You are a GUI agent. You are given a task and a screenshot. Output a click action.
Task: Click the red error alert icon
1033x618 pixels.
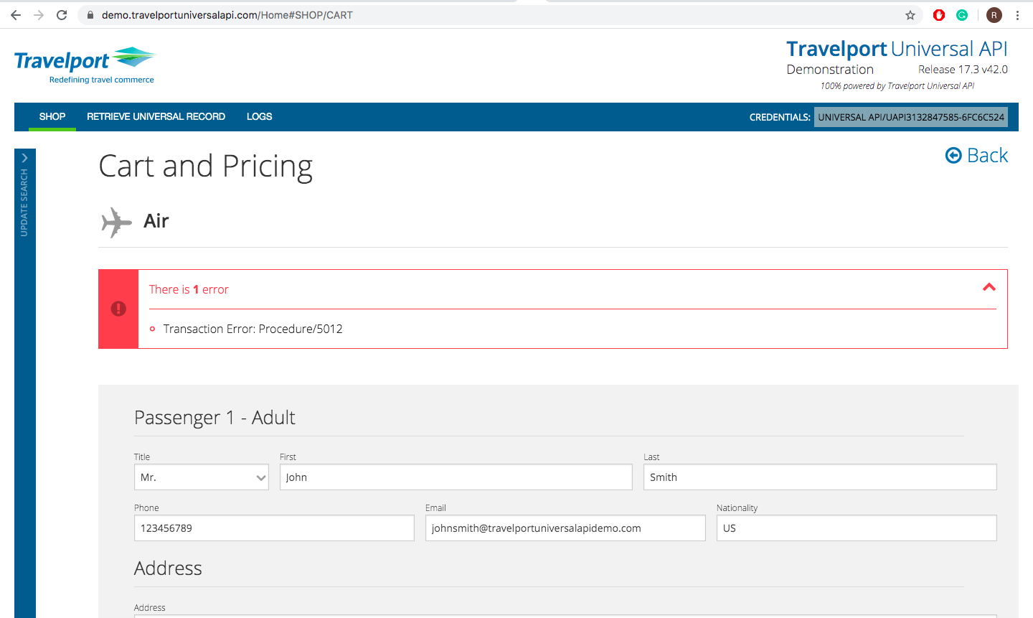[118, 309]
